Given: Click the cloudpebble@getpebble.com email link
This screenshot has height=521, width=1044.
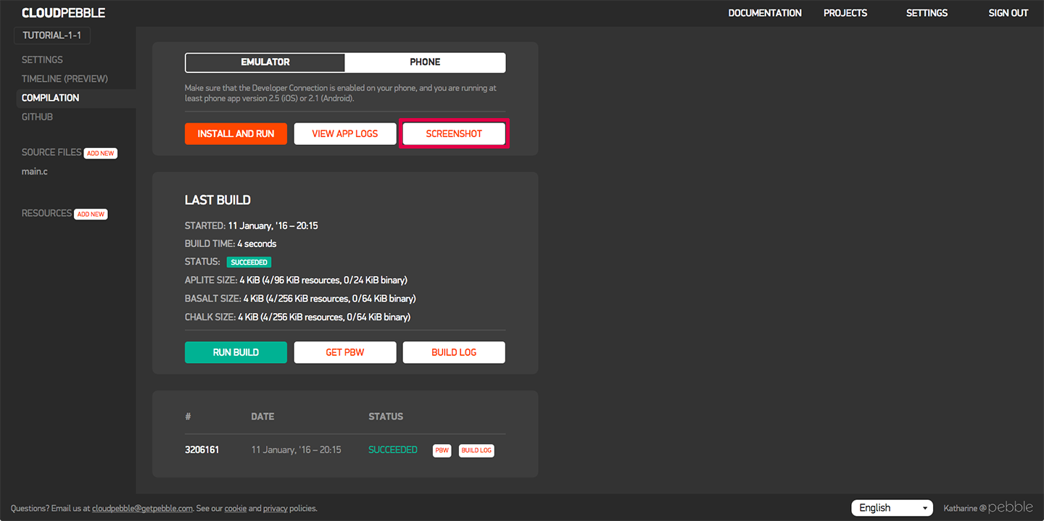Looking at the screenshot, I should click(x=142, y=509).
